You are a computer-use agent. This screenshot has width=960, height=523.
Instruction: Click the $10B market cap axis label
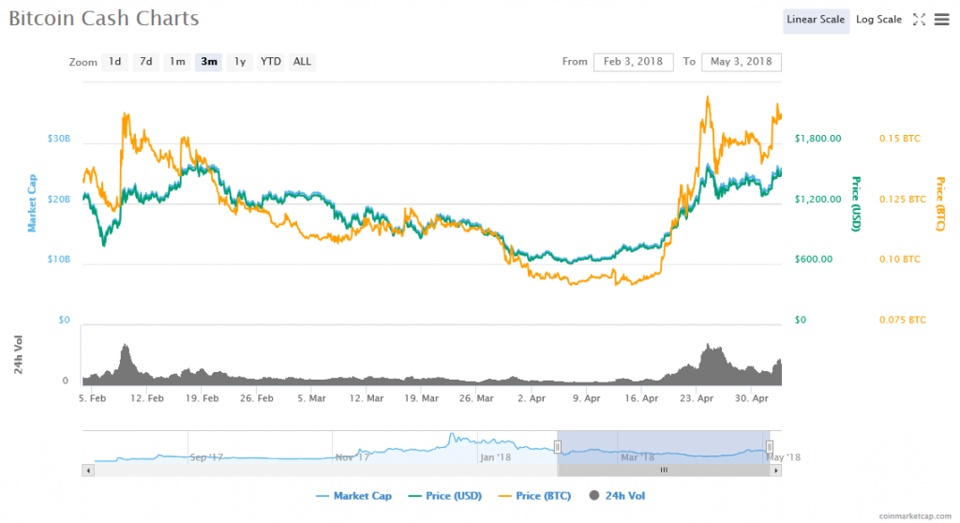point(59,259)
